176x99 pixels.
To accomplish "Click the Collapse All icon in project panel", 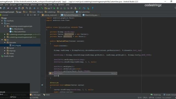I will [x=31, y=15].
